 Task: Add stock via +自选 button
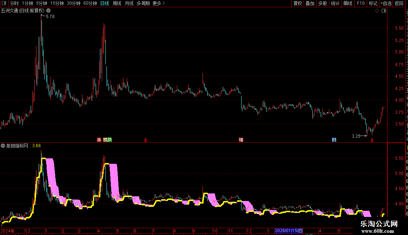386,3
